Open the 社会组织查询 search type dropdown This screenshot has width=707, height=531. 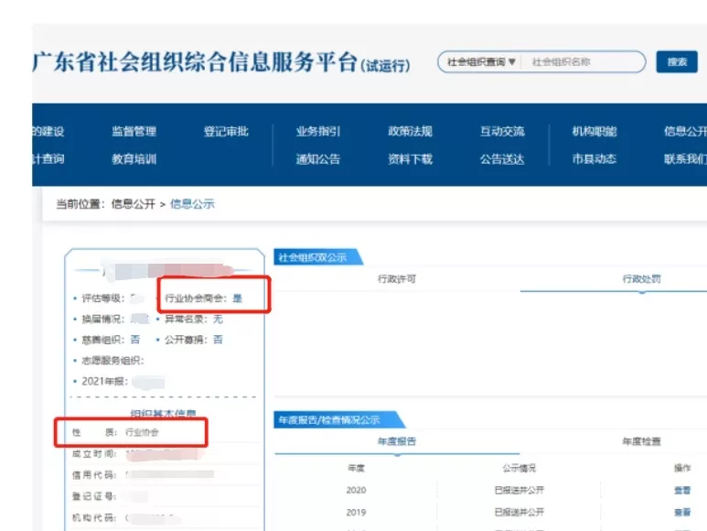pyautogui.click(x=481, y=62)
